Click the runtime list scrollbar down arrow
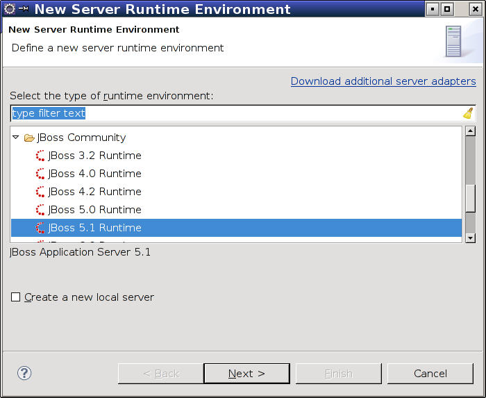 pos(471,238)
